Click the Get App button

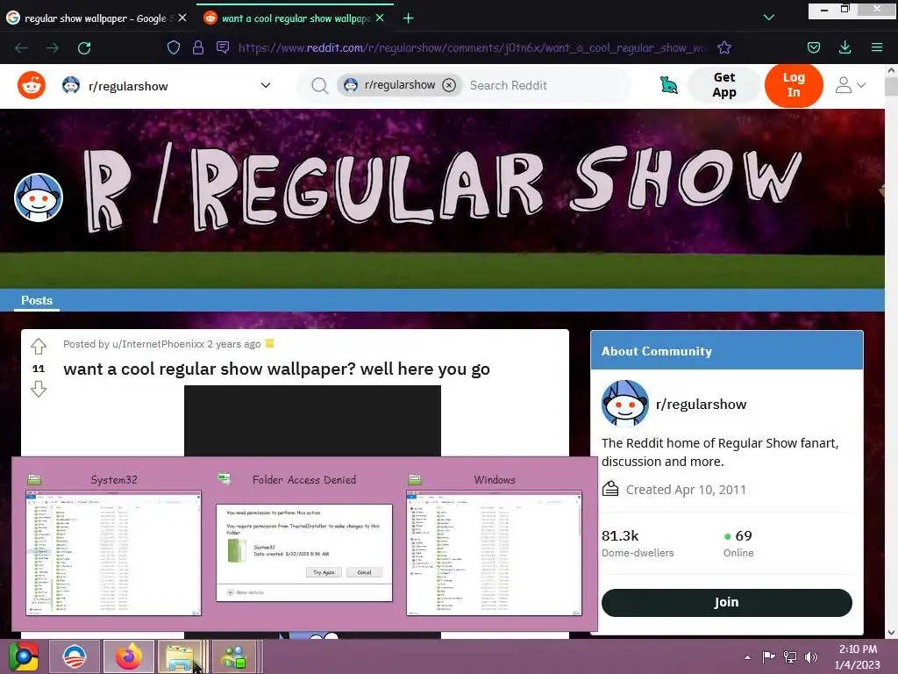coord(724,85)
